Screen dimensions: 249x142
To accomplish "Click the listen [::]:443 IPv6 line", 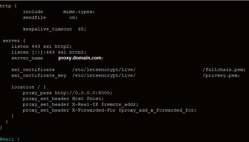I will coord(49,52).
